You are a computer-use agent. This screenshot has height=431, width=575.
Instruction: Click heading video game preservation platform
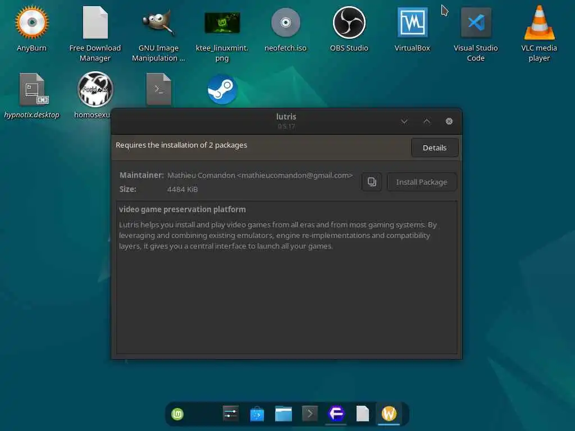[x=182, y=210]
